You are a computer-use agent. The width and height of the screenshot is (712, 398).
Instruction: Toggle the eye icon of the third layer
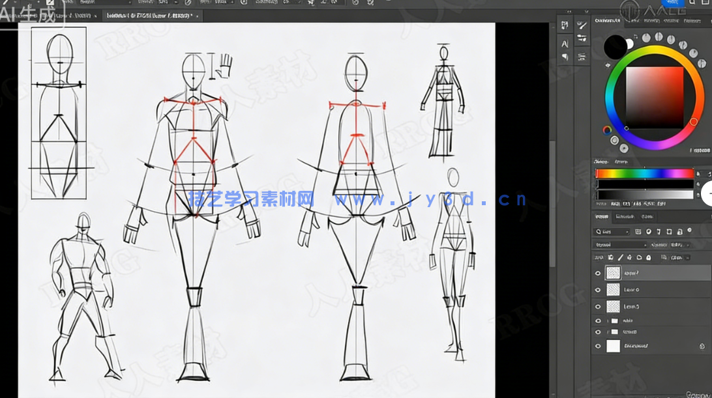click(598, 306)
